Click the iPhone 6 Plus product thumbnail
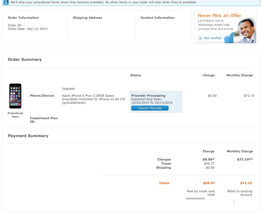Image resolution: width=261 pixels, height=214 pixels. [15, 96]
